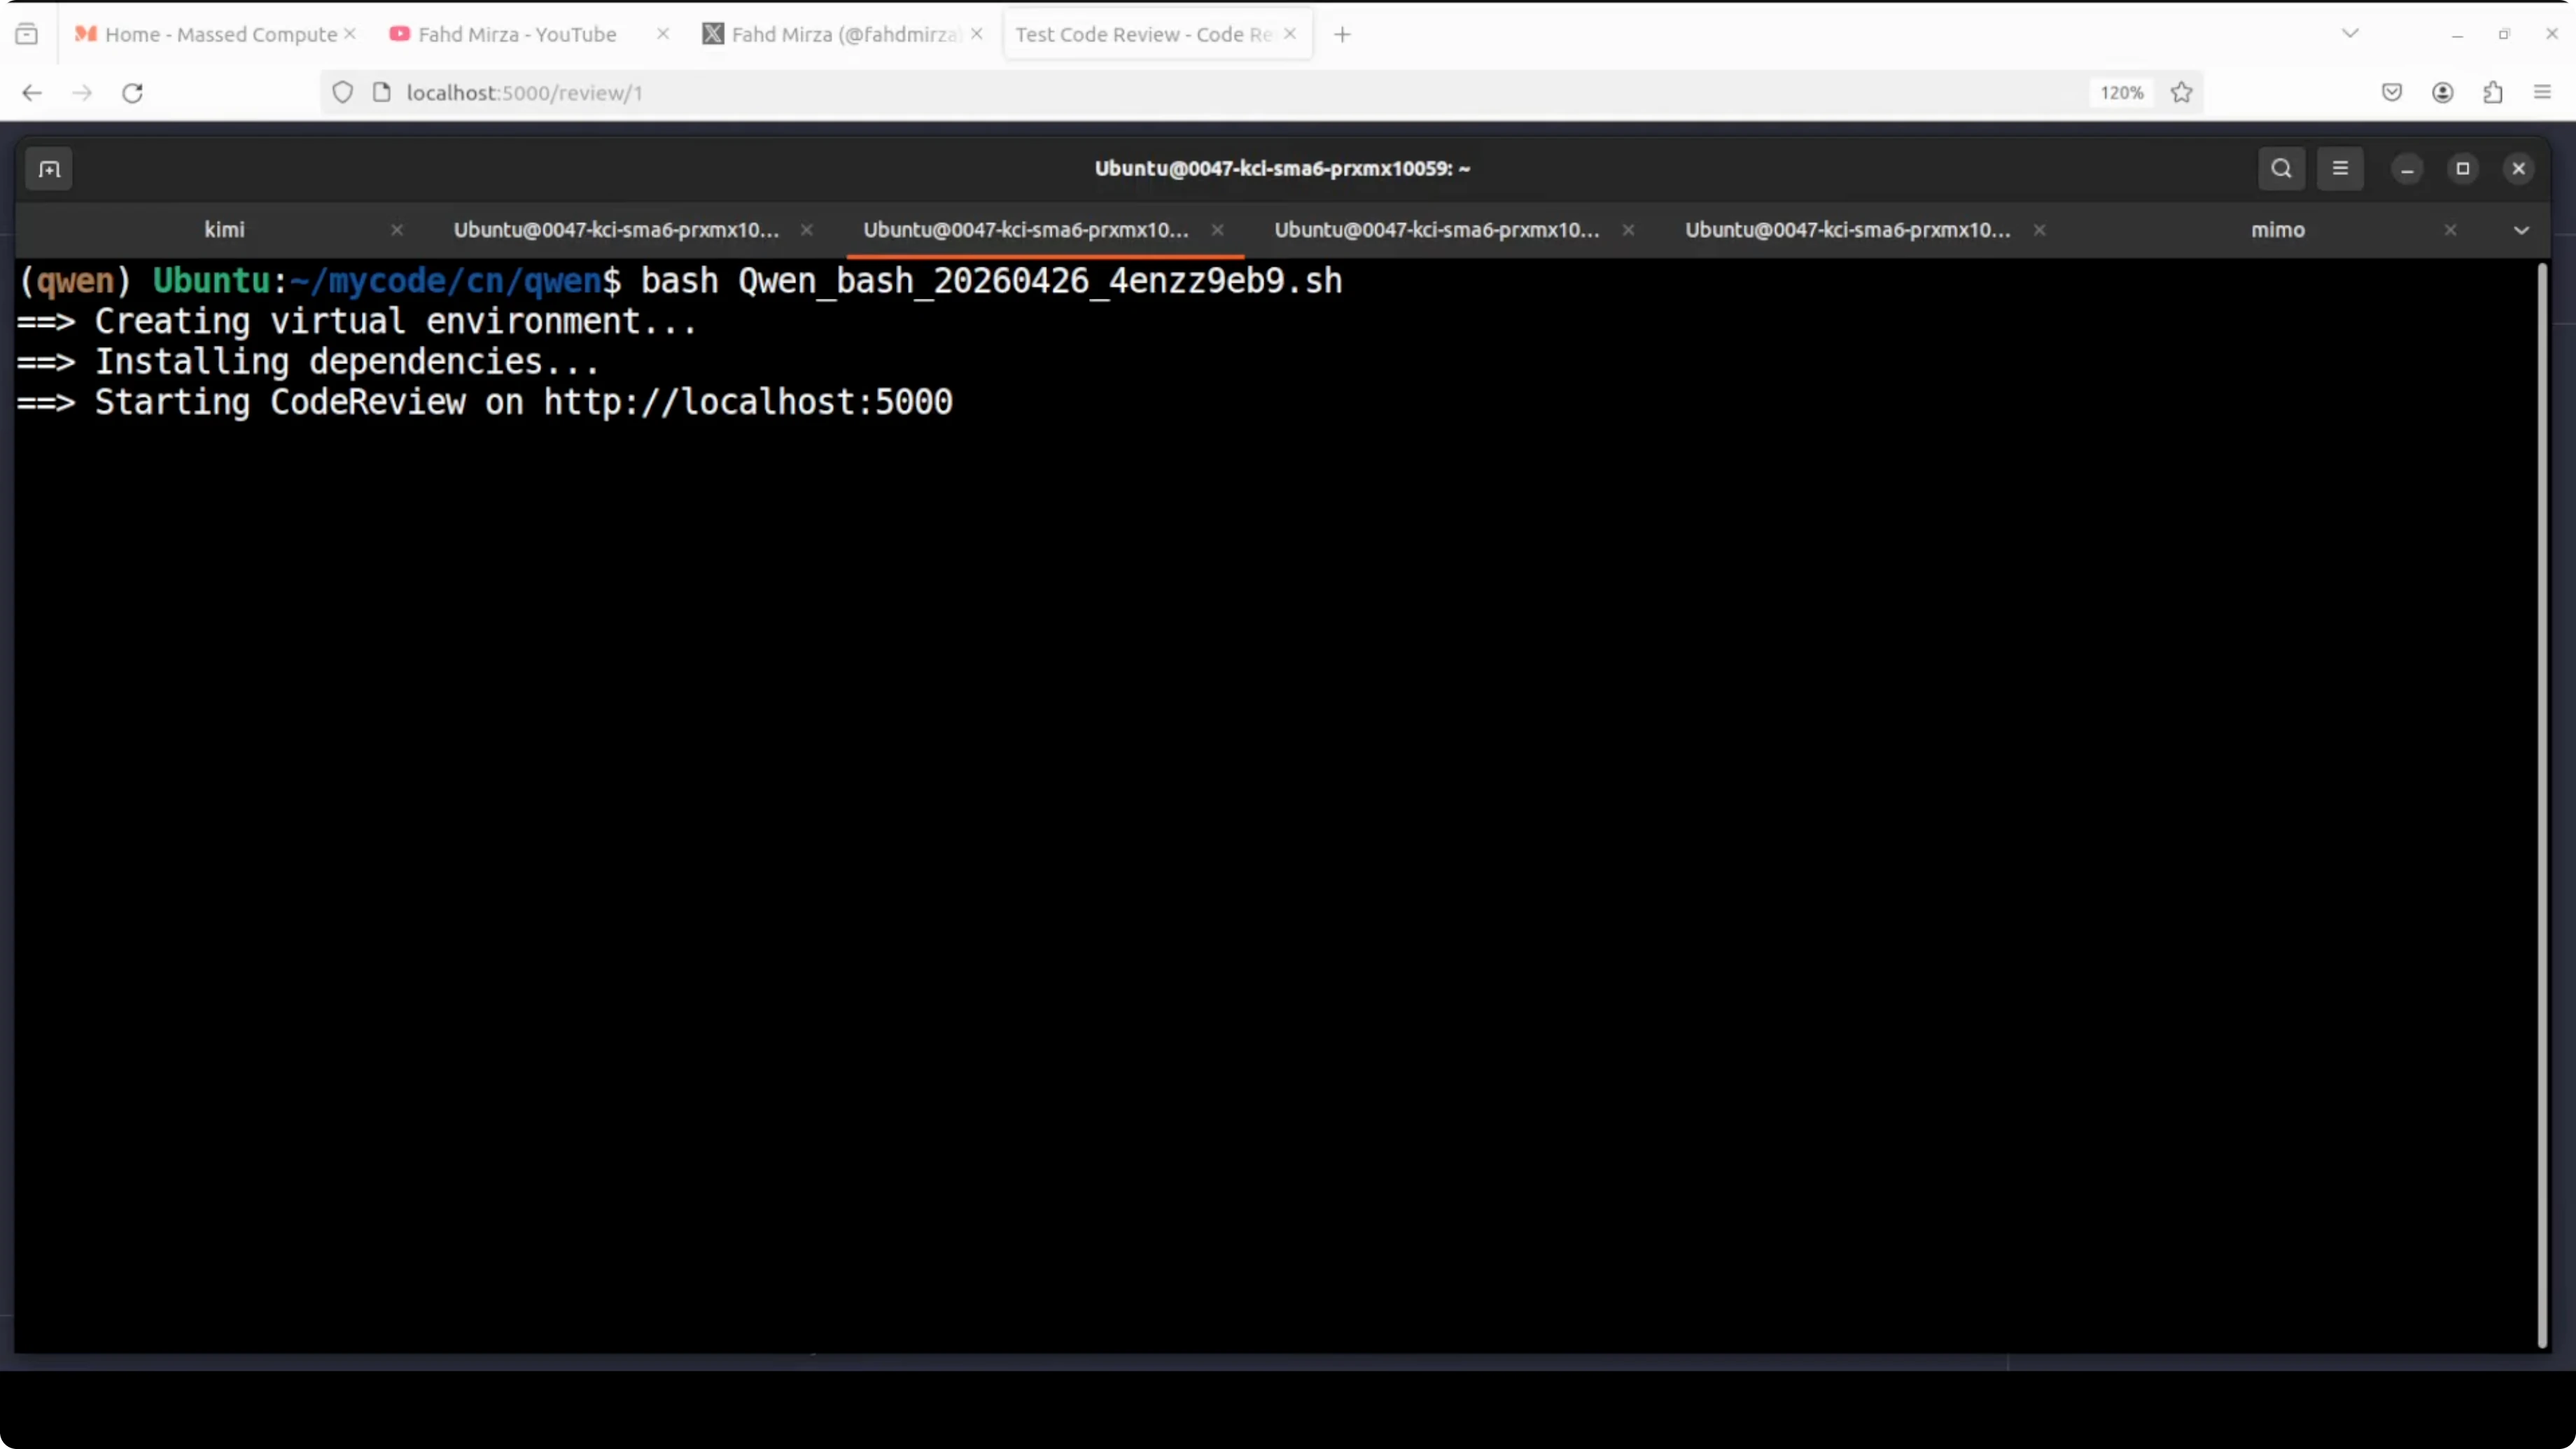
Task: Show the tracking protection shield info
Action: click(x=343, y=93)
